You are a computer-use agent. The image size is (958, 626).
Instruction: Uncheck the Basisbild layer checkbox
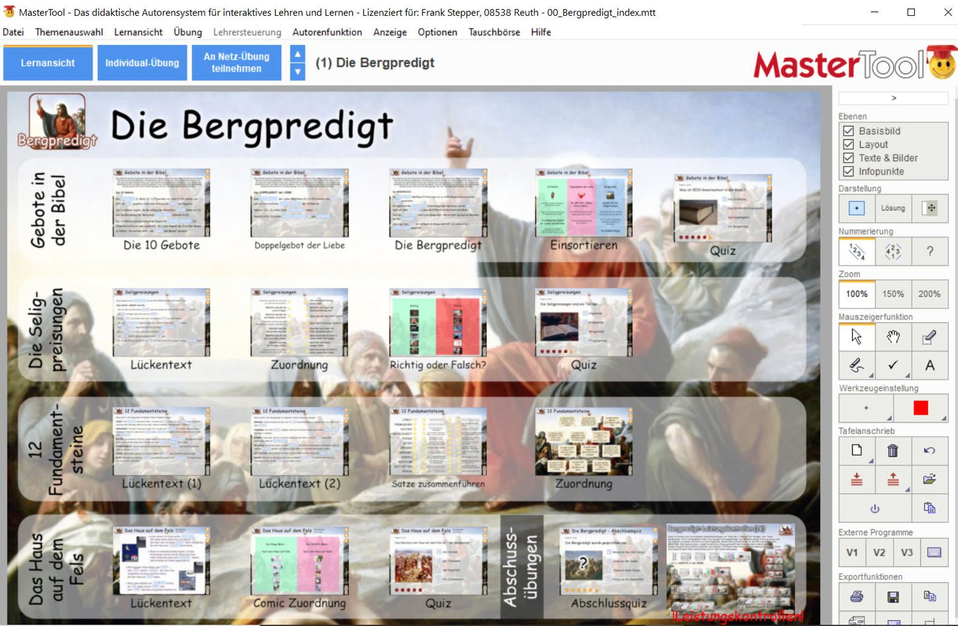point(848,131)
